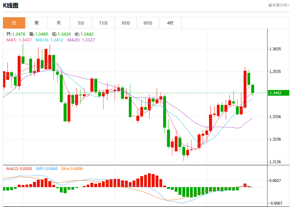Click the MA20 value label
Image resolution: width=292 pixels, height=207 pixels.
81,40
